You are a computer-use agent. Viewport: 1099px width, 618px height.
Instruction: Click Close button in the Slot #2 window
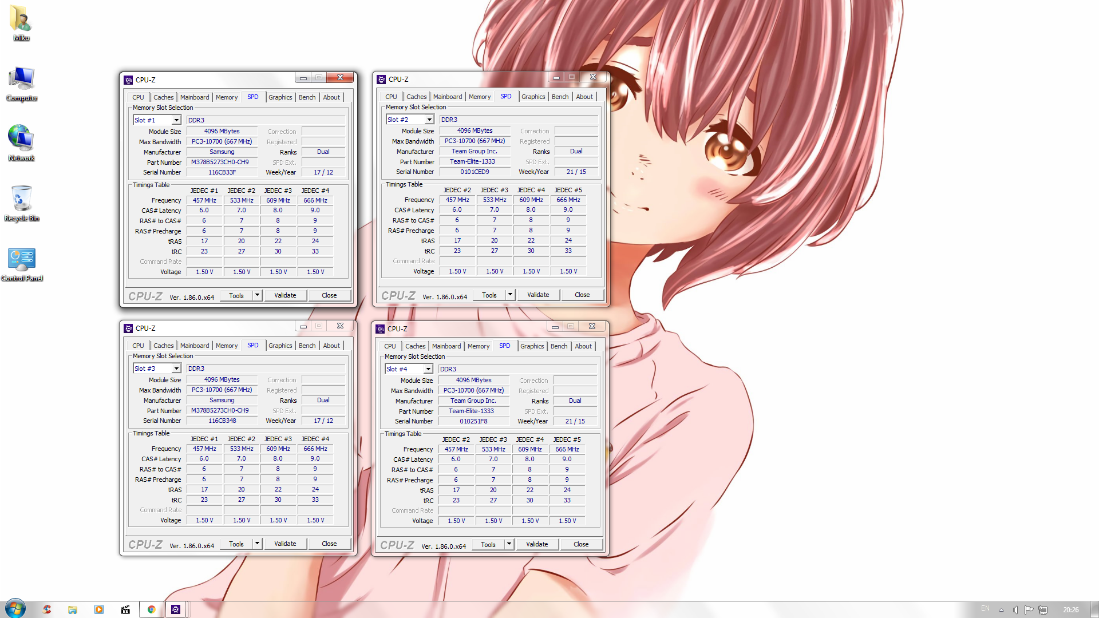click(582, 295)
